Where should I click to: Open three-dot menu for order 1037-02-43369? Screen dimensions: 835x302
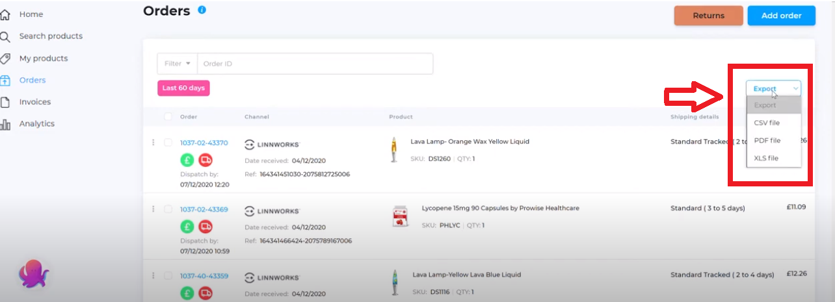[153, 209]
